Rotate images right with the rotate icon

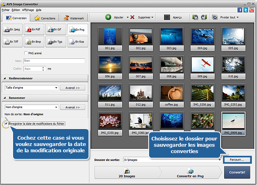coord(204,17)
